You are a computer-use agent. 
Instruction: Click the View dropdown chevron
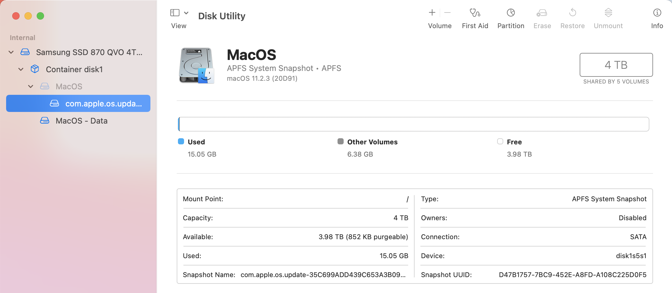point(186,13)
